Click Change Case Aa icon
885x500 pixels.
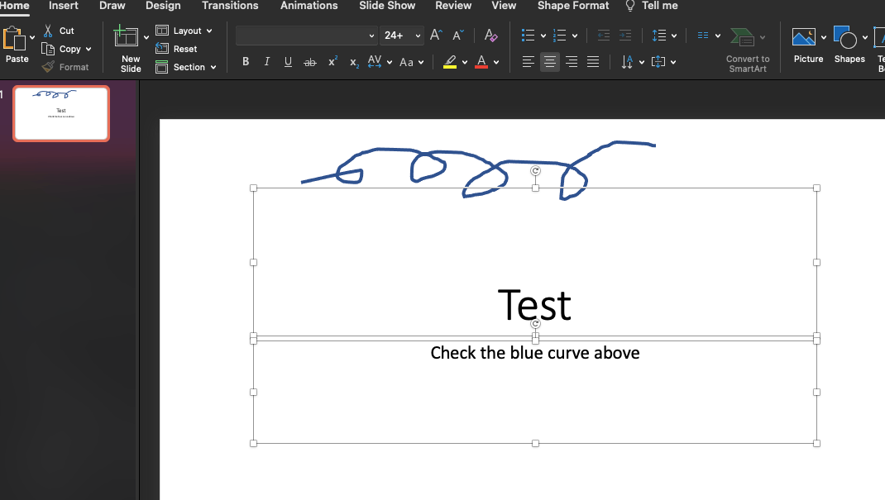406,62
